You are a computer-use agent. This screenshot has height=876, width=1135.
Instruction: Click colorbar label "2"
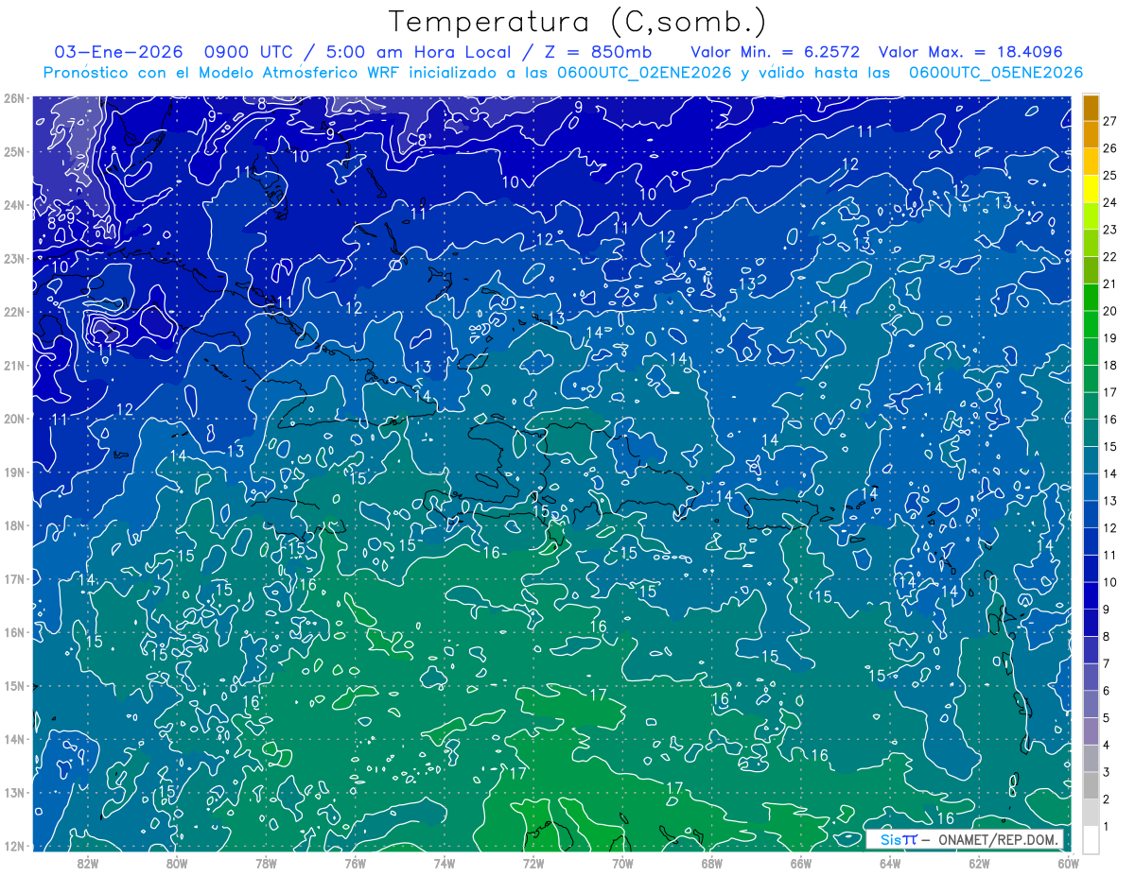click(x=1107, y=799)
